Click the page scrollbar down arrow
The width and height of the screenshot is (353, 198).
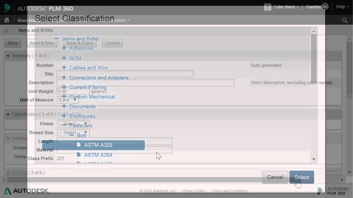pos(349,172)
